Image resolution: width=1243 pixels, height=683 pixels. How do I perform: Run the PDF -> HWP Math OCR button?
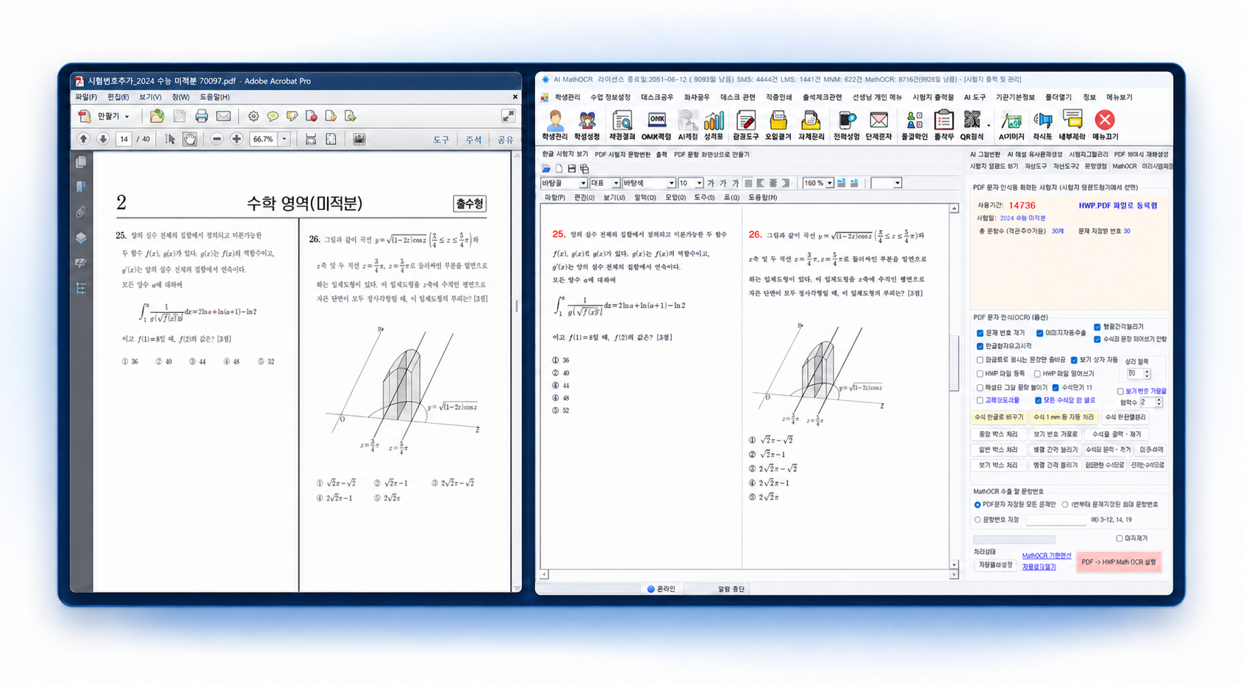(1119, 562)
